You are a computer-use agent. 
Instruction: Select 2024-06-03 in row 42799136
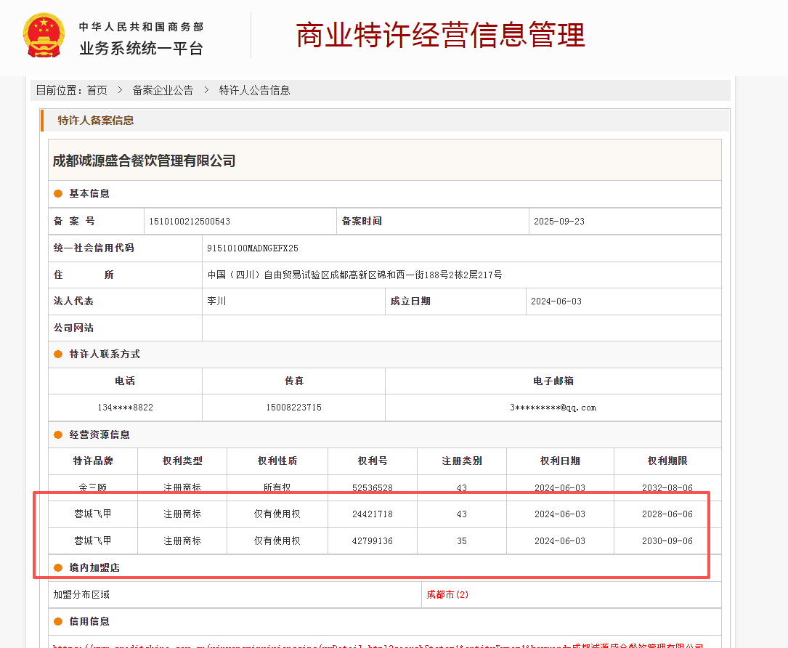tap(560, 541)
